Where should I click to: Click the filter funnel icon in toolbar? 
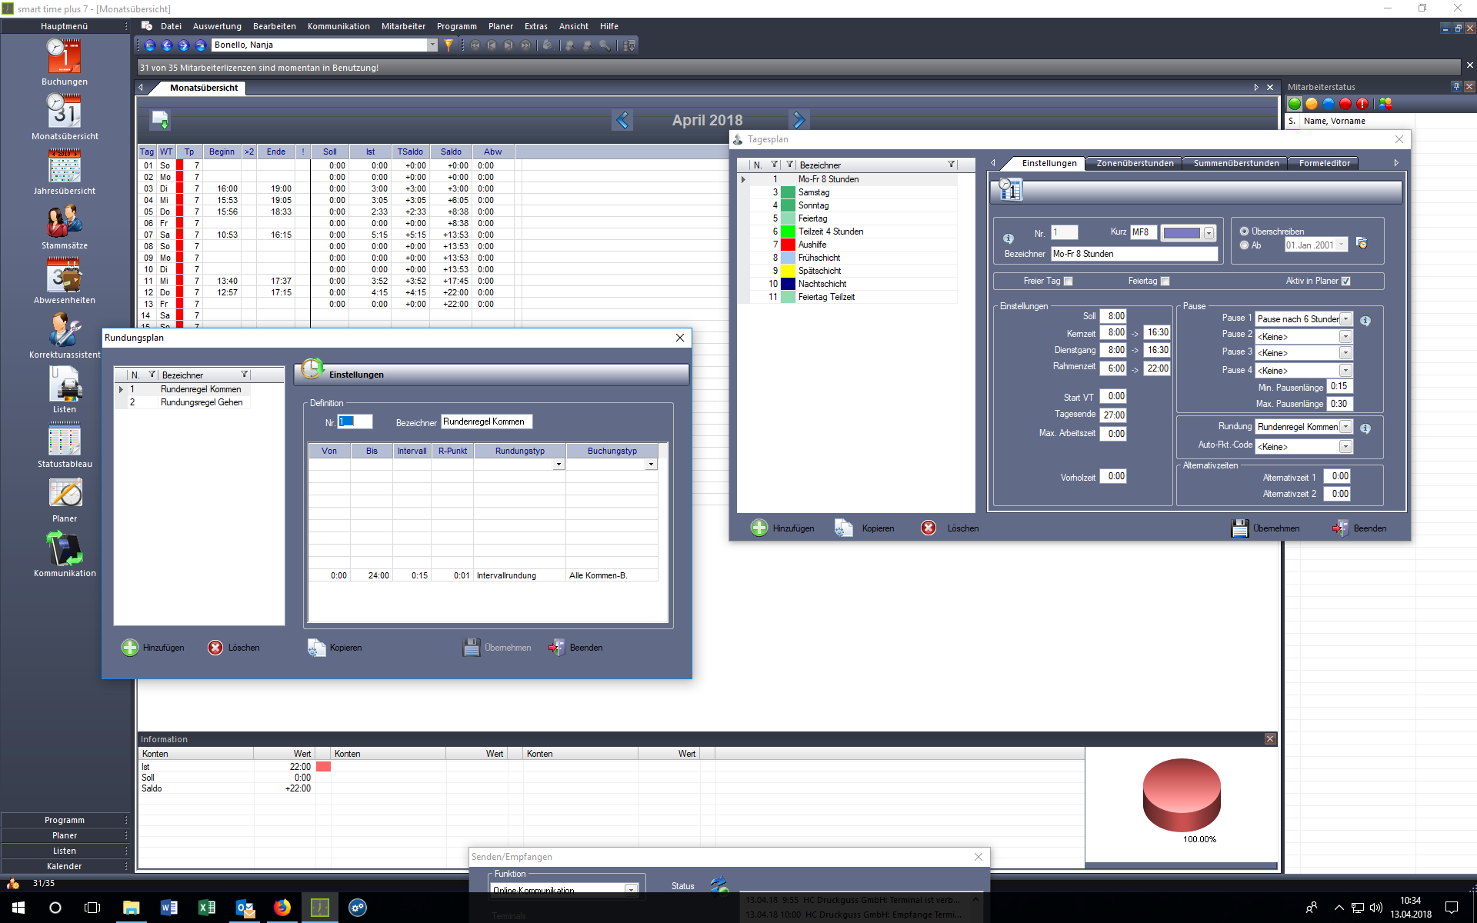pos(448,45)
